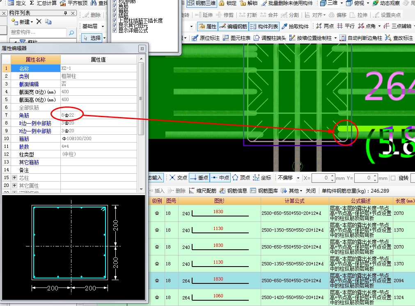Uncheck 显示其它图元 checkbox
This screenshot has height=306, width=415.
[x=115, y=25]
